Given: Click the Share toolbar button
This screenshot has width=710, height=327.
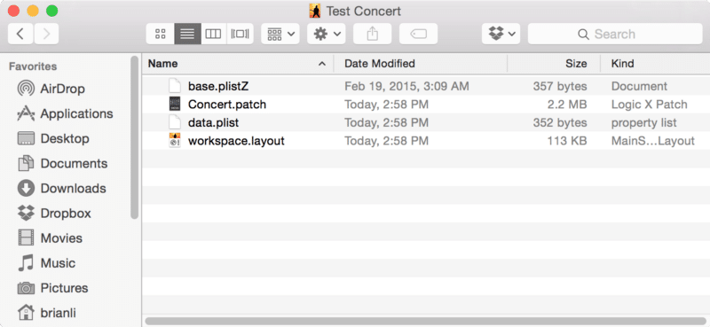Looking at the screenshot, I should pyautogui.click(x=372, y=34).
